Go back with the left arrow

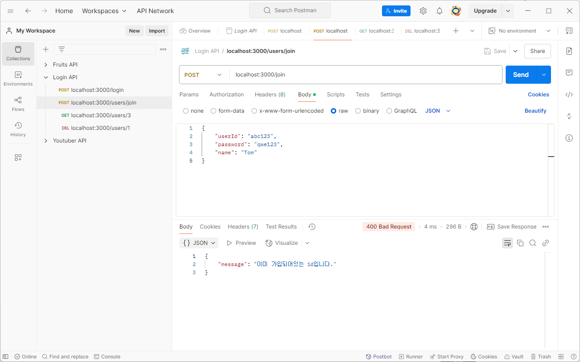point(28,11)
